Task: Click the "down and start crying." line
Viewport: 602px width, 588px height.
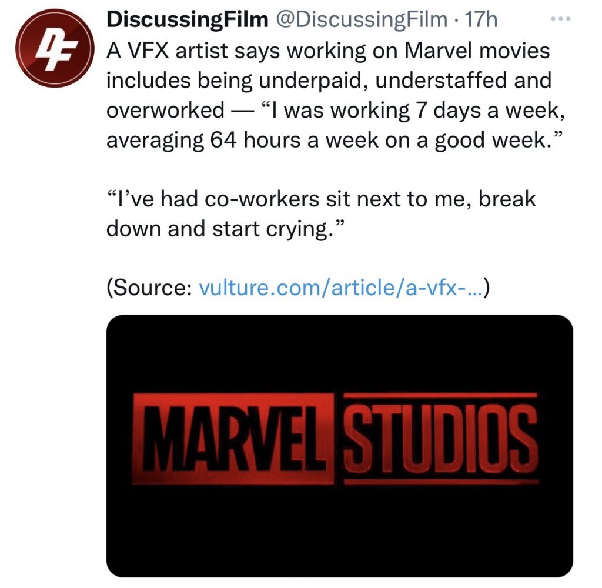Action: click(x=223, y=229)
